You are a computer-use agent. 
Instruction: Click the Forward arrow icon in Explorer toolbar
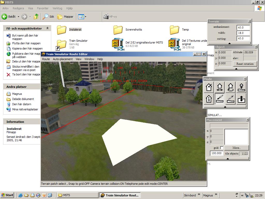pos(24,17)
